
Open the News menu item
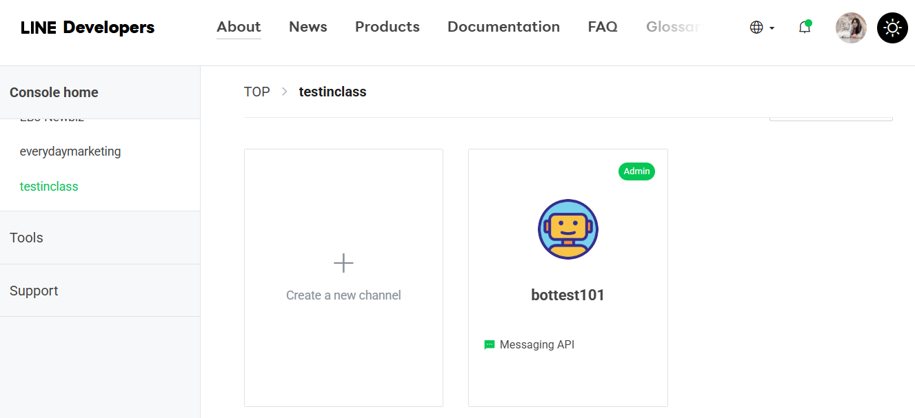pyautogui.click(x=308, y=27)
